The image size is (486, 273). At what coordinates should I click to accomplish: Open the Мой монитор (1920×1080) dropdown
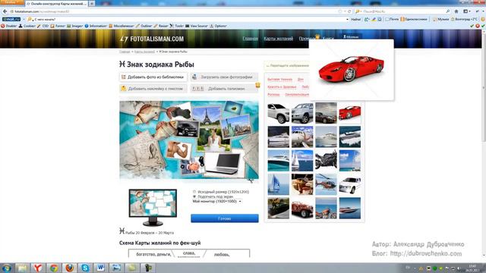pos(217,201)
